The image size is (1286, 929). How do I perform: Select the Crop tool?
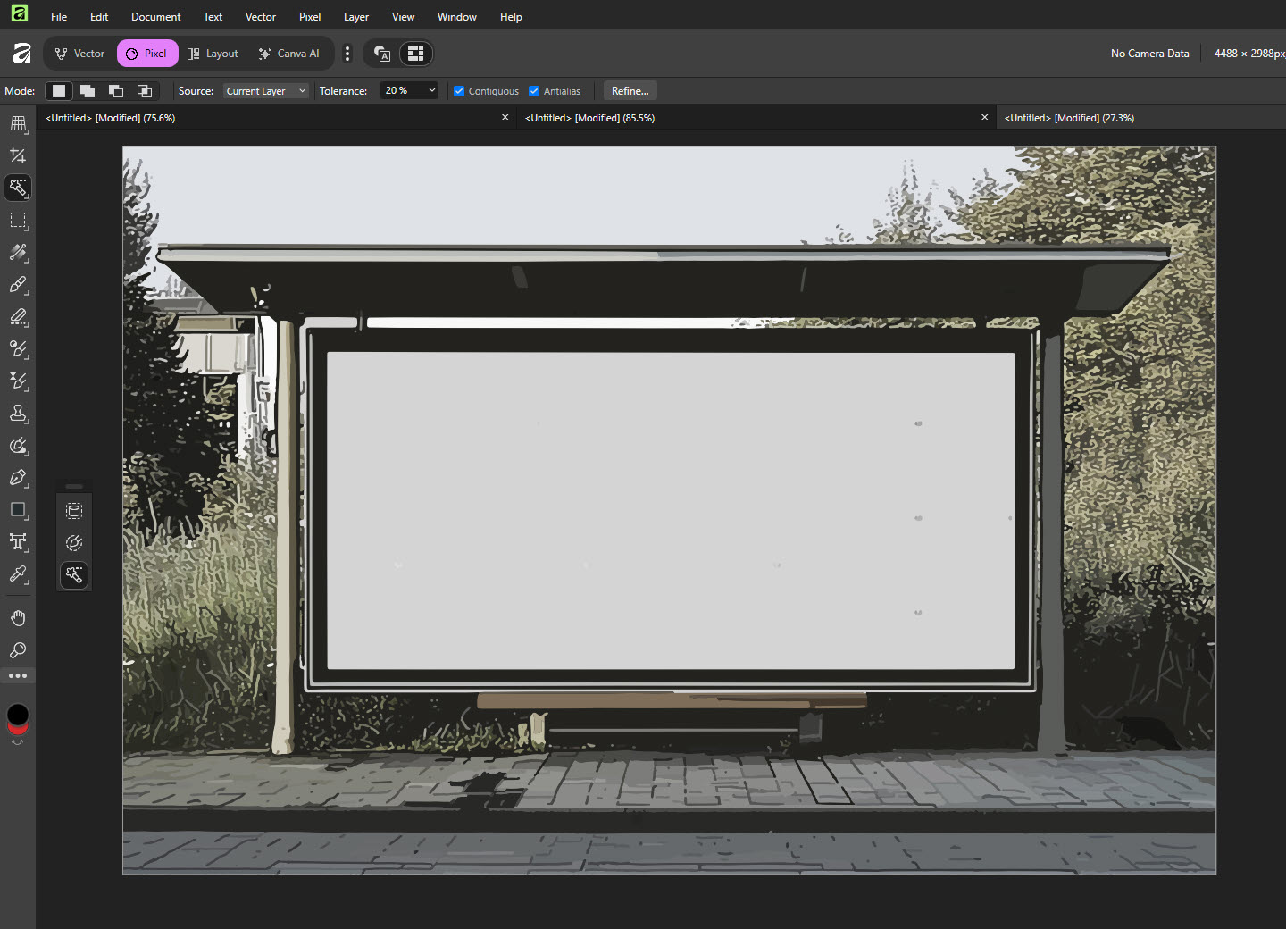click(18, 155)
